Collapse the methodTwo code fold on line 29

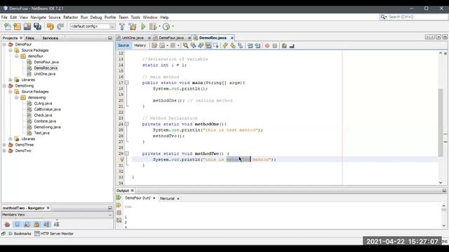(126, 154)
